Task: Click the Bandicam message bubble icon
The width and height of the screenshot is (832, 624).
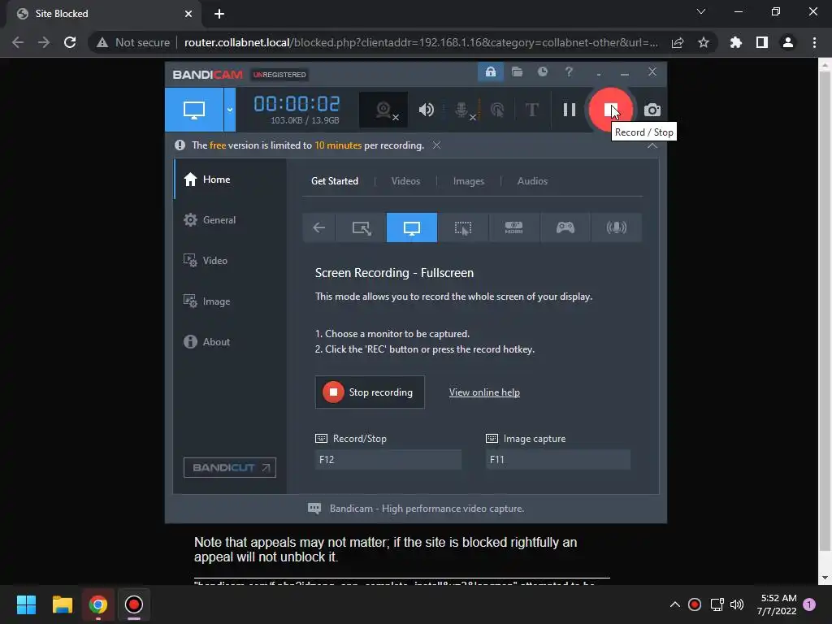Action: 314,509
